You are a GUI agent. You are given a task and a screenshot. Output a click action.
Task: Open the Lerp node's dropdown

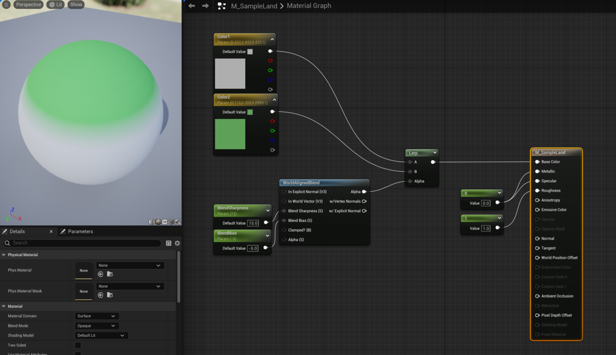[x=436, y=152]
